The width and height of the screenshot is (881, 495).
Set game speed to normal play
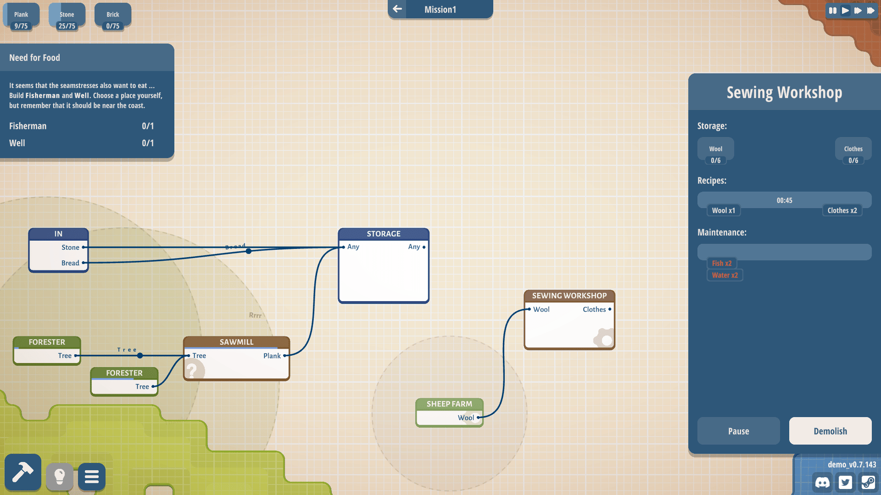click(845, 10)
